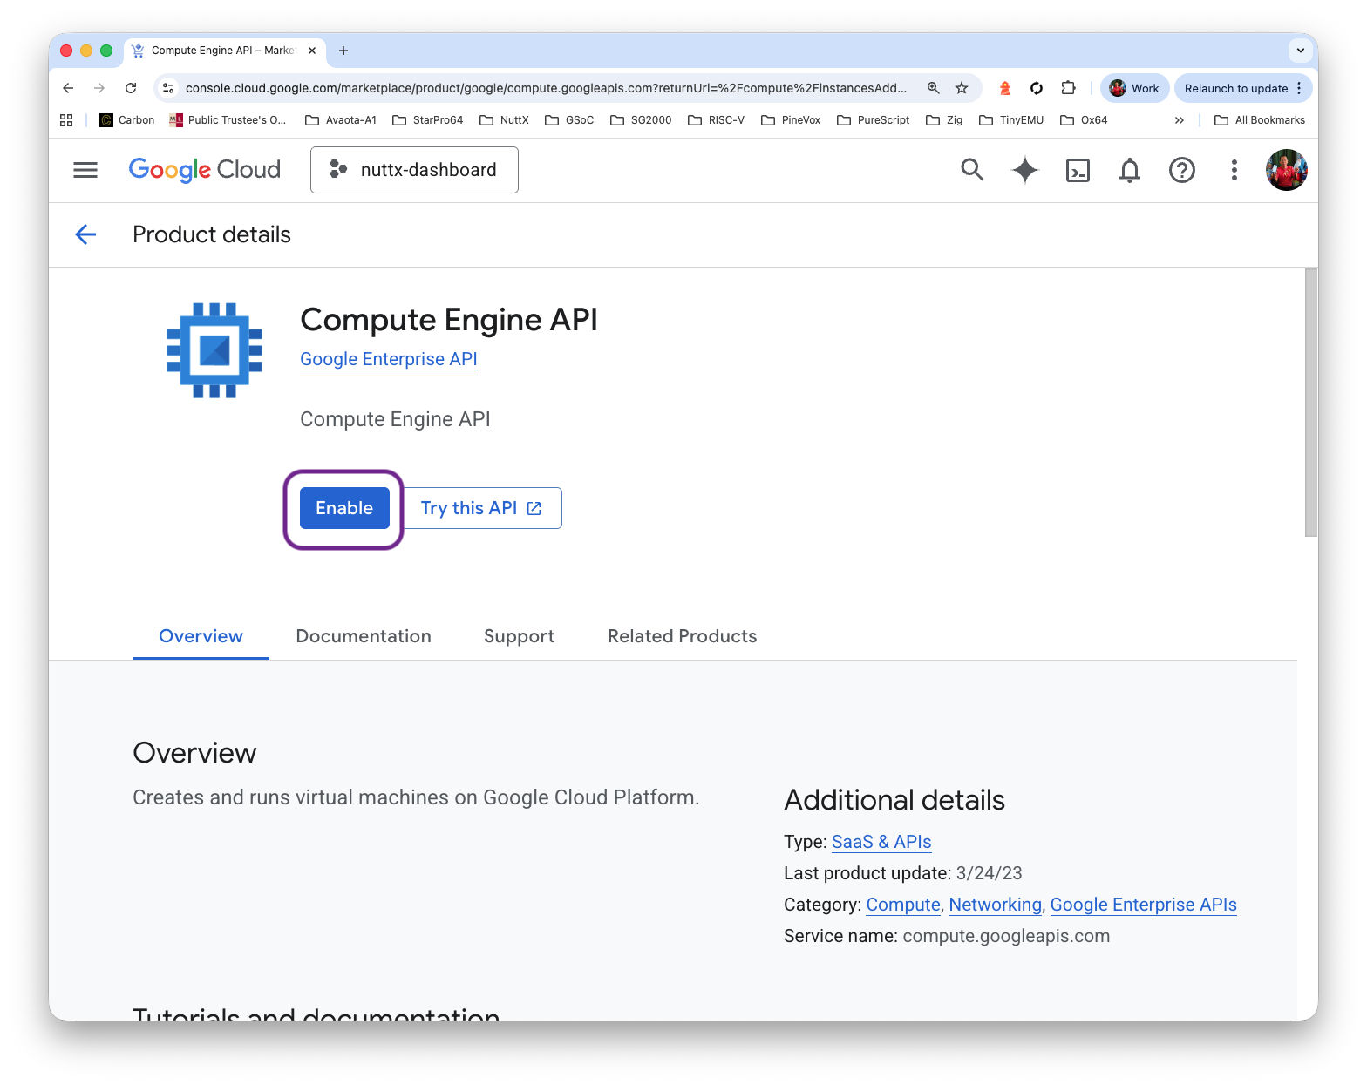Open the Google Enterprise APIs category link

[1143, 905]
